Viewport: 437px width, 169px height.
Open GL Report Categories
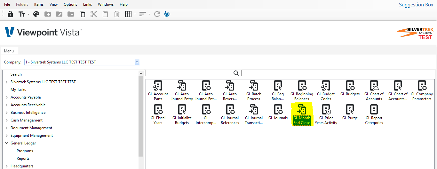click(x=374, y=114)
